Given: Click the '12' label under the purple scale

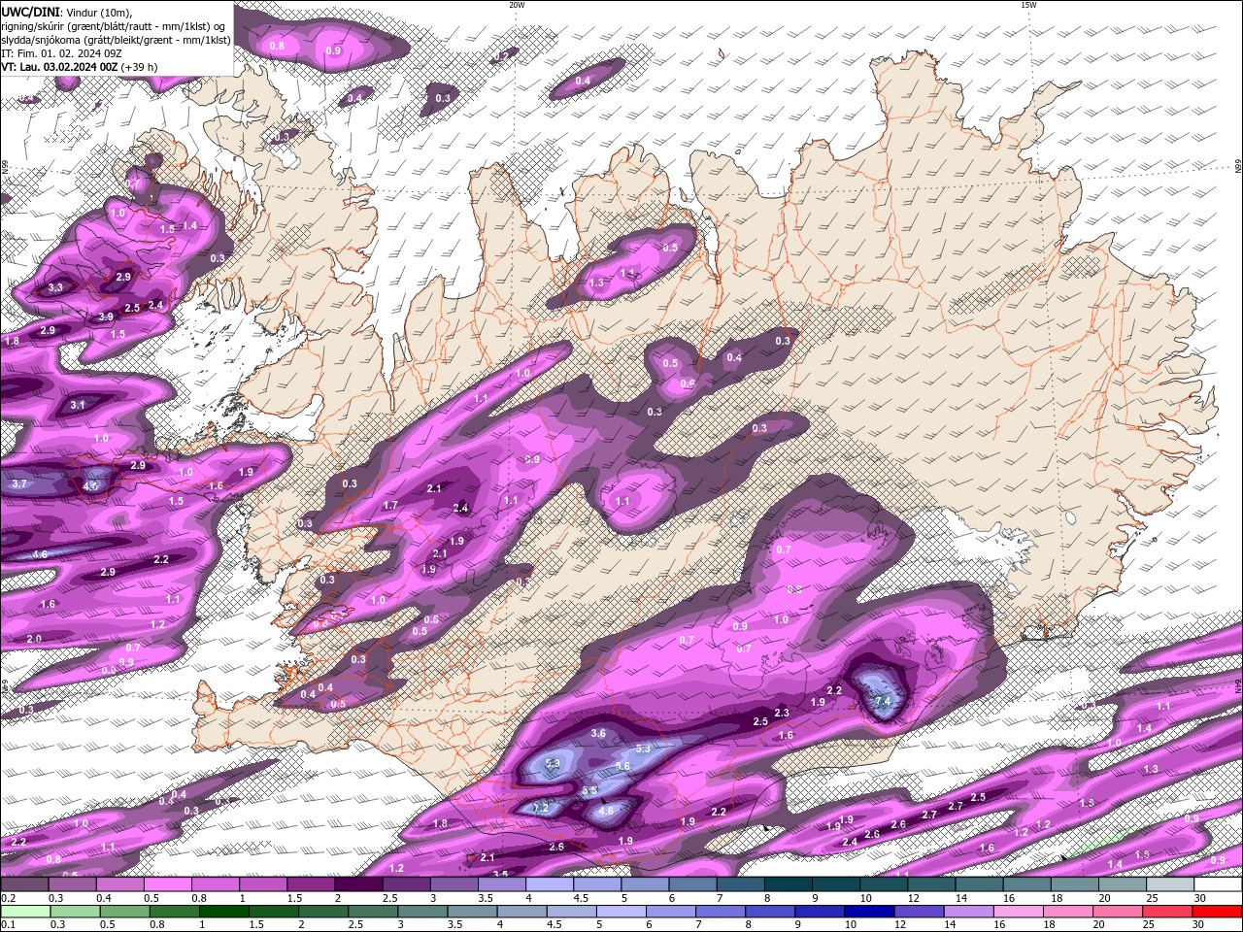Looking at the screenshot, I should tap(913, 898).
